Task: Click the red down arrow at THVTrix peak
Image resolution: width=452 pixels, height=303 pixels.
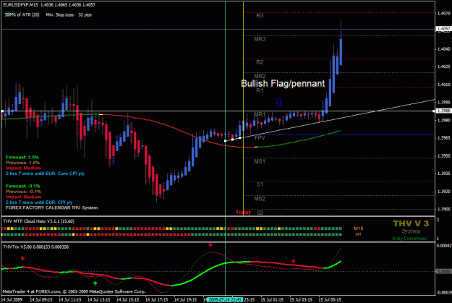Action: 210,244
